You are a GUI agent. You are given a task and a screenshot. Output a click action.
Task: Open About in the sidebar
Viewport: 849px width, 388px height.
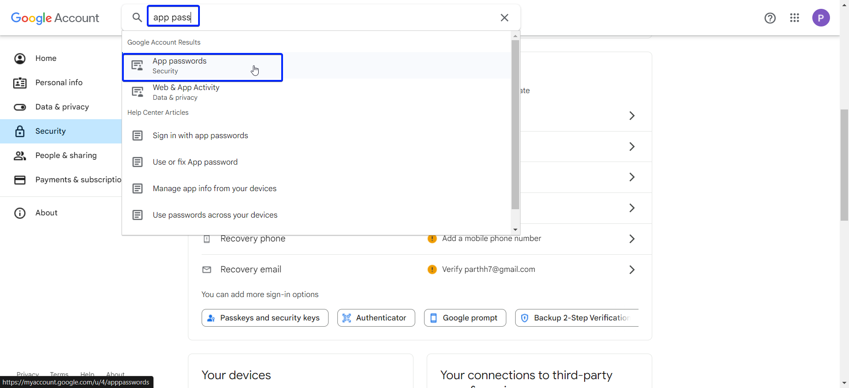point(61,213)
